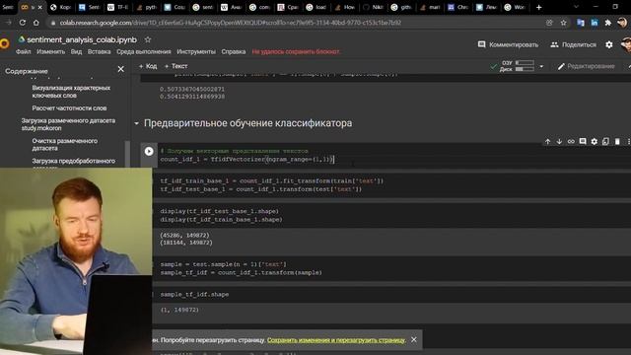This screenshot has height=355, width=631.
Task: Click the contents panel scrollbar
Action: coord(127,153)
